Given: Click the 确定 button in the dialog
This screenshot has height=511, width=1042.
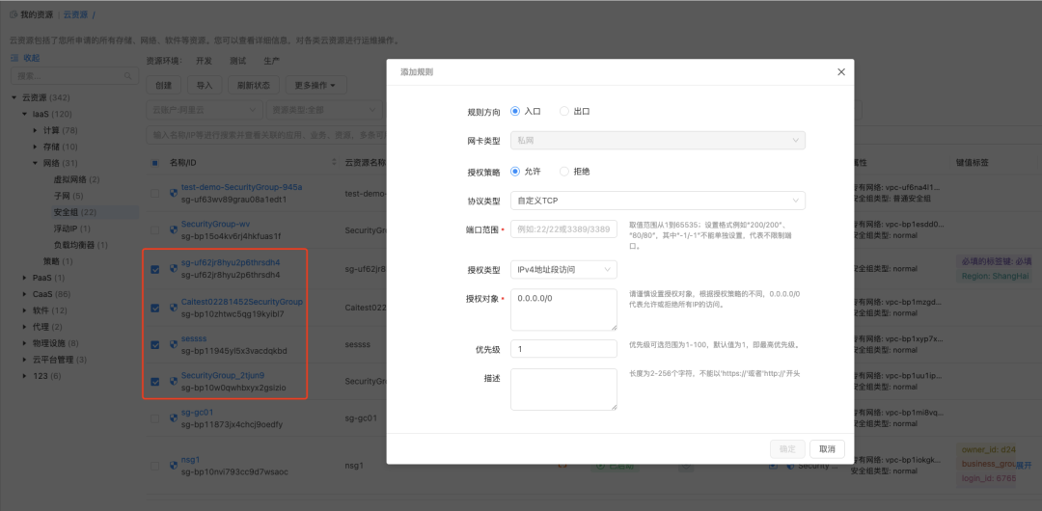Looking at the screenshot, I should tap(787, 448).
